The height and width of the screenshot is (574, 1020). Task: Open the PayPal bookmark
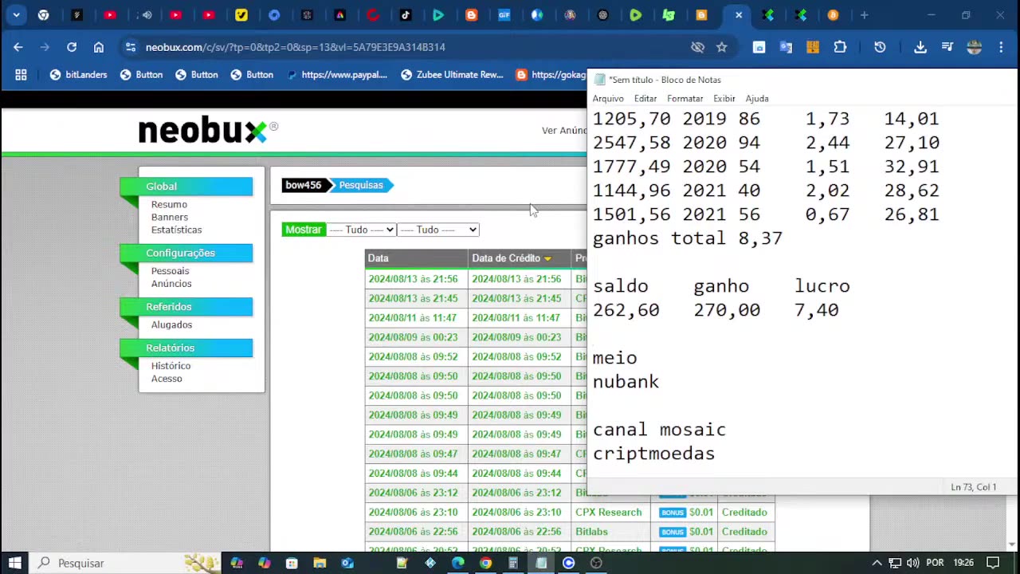[337, 75]
